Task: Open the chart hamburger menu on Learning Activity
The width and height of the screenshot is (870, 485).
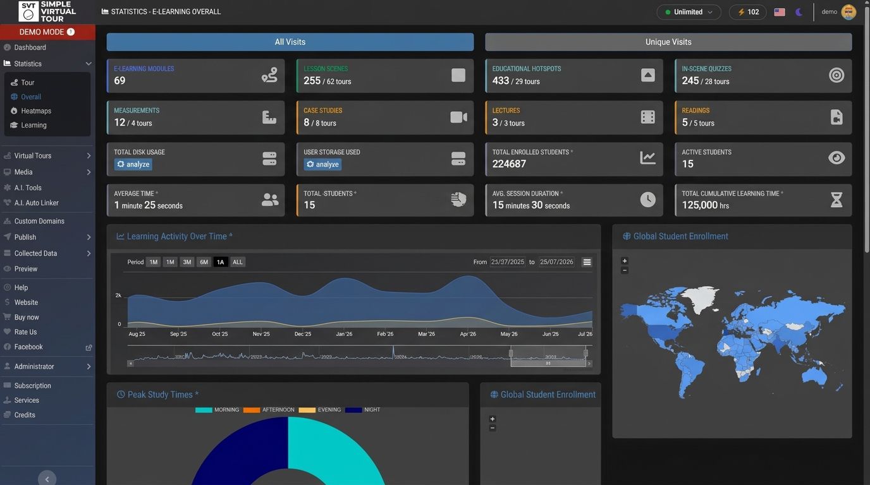Action: (587, 262)
